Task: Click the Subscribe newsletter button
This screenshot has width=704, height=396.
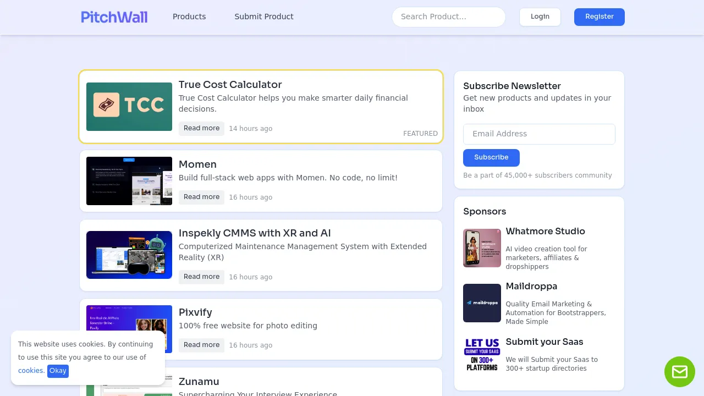Action: (x=491, y=158)
